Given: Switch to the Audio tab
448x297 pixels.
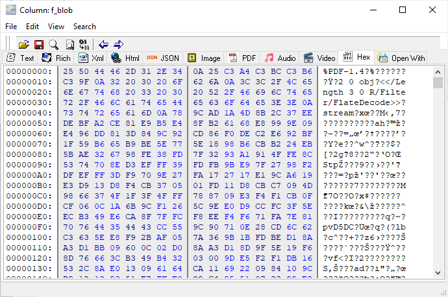Looking at the screenshot, I should coord(280,58).
